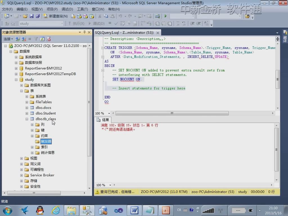
Task: Close the SQLQuery1.sql tab
Action: coord(158,33)
